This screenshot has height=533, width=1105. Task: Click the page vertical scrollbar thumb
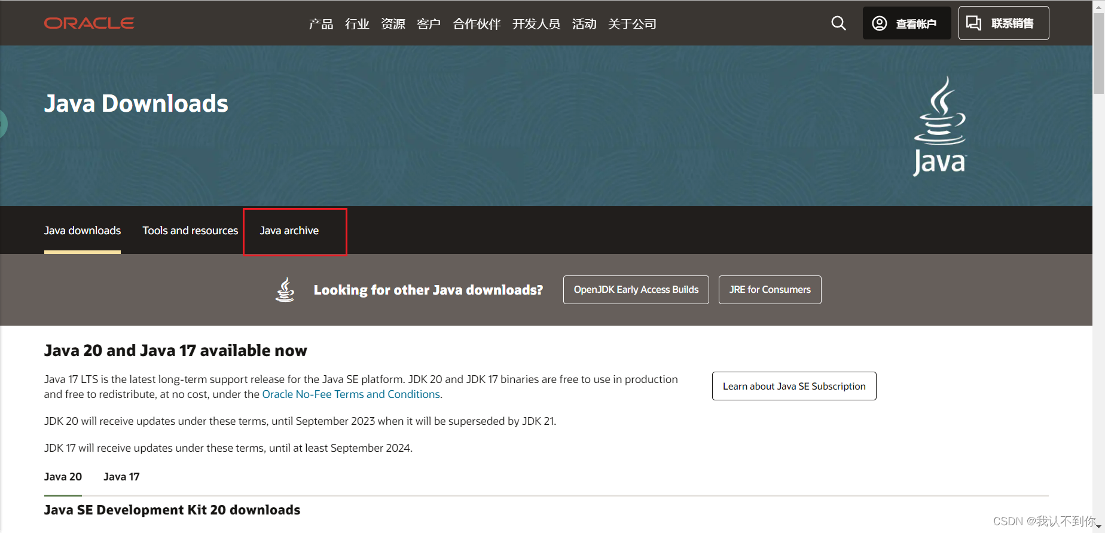1098,53
